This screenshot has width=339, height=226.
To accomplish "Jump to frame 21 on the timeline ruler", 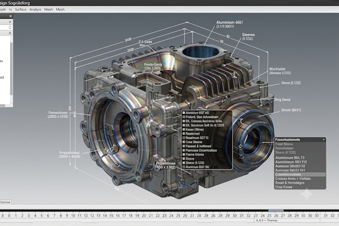I will [151, 216].
